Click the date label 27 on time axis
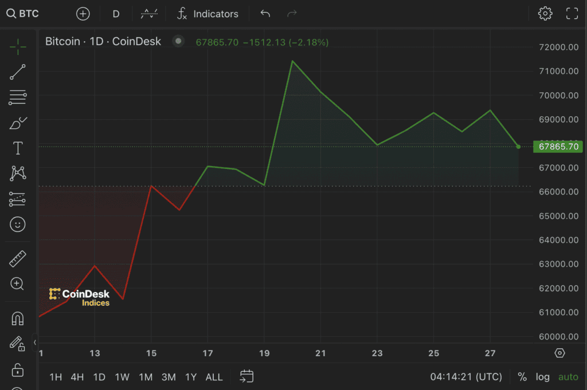This screenshot has width=587, height=390. pos(490,353)
